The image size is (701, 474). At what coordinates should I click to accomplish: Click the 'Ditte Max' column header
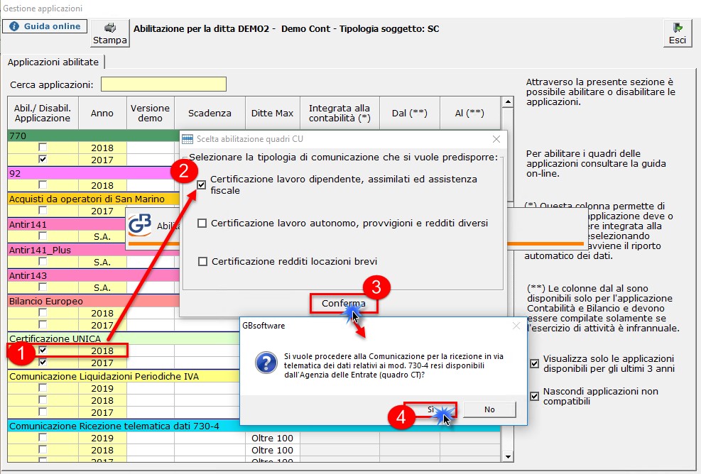[272, 113]
